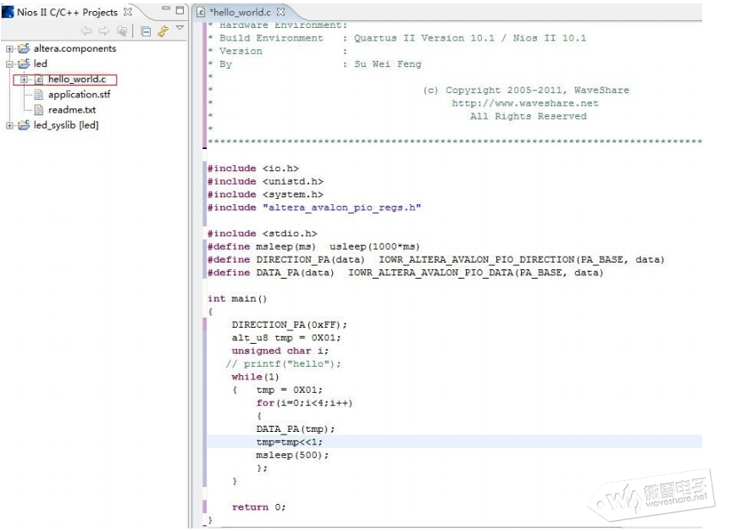
Task: Click the Nios II view icon on the Projects tab
Action: [x=8, y=12]
